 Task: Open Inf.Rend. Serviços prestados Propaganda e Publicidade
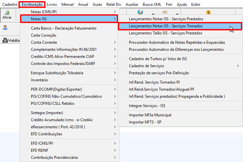point(180,96)
